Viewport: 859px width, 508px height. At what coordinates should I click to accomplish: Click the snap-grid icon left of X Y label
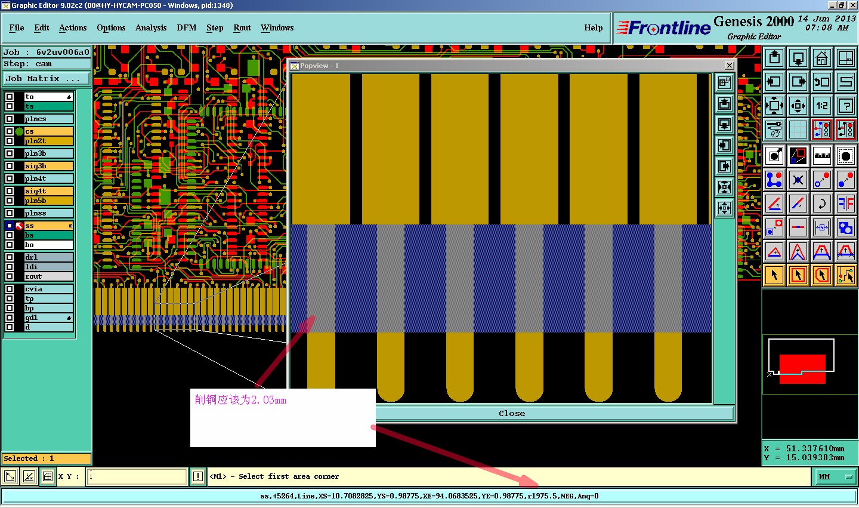coord(48,476)
